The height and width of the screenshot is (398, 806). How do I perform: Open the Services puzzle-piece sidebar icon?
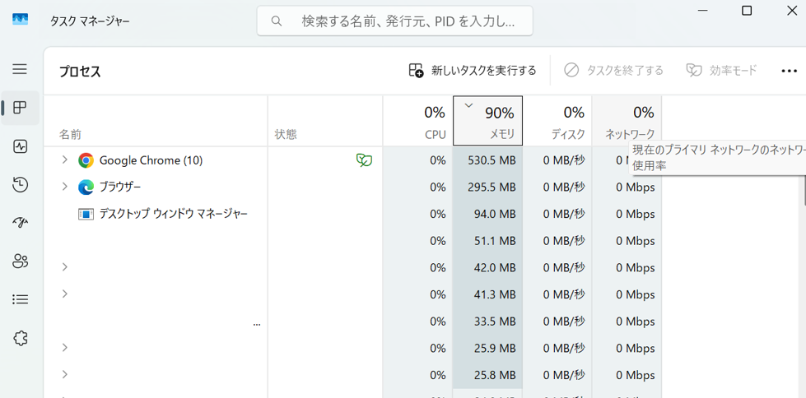point(21,338)
